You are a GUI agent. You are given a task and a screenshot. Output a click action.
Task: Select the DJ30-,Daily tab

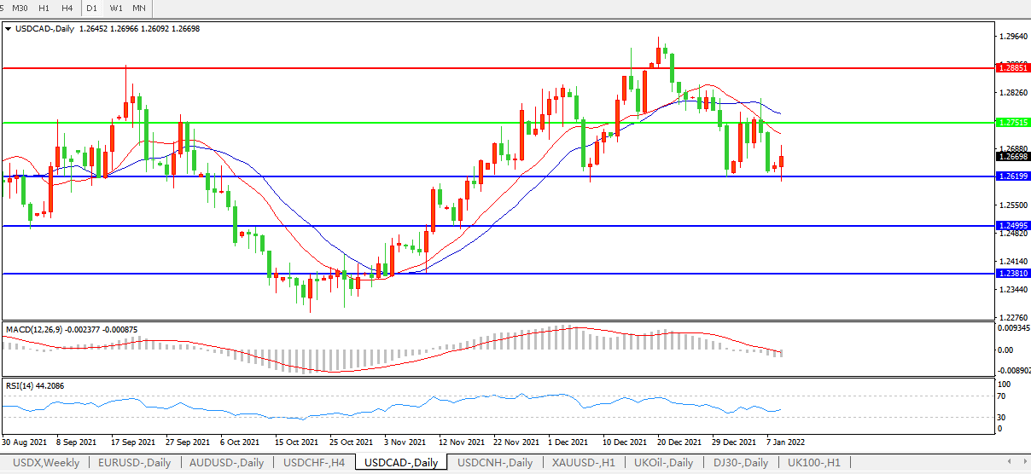click(x=740, y=463)
